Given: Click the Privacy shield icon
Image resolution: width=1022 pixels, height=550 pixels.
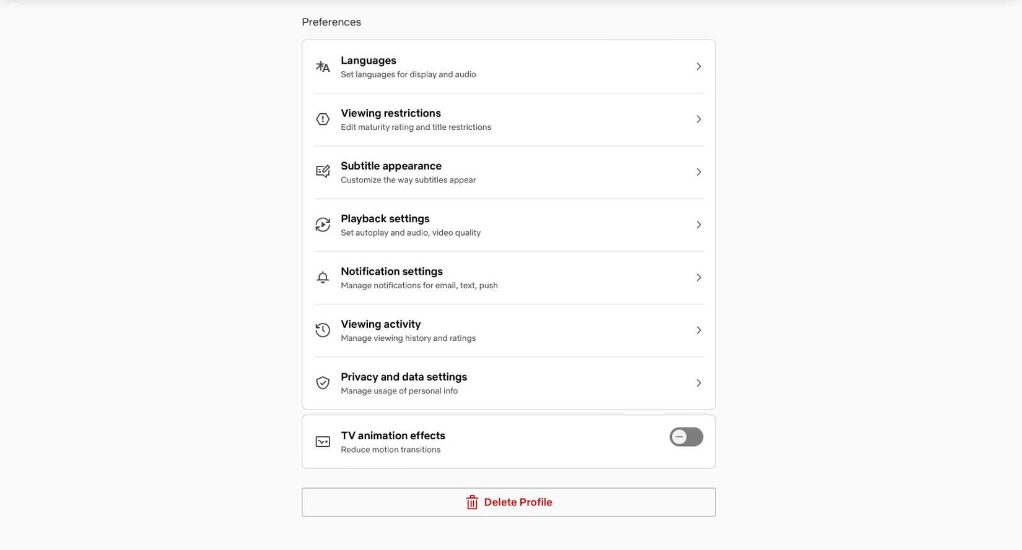Looking at the screenshot, I should [323, 382].
